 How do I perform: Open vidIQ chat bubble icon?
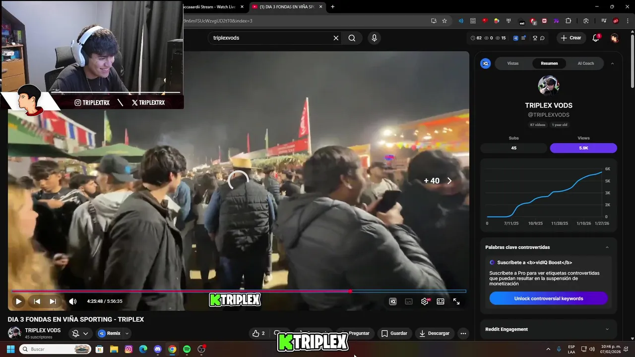click(542, 38)
